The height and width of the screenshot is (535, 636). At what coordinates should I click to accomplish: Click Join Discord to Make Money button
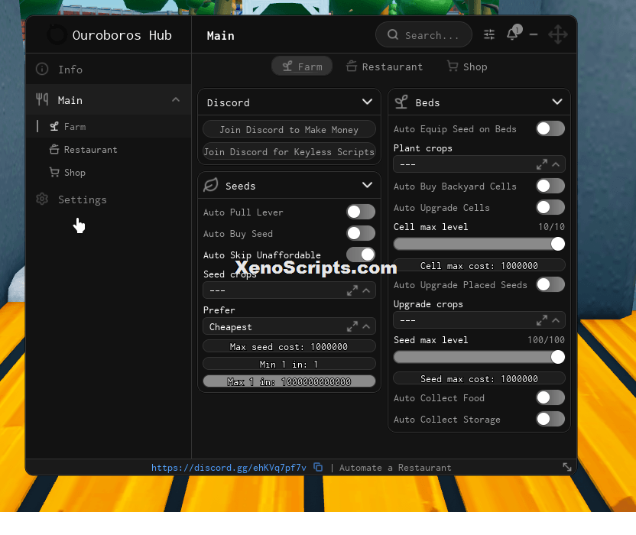289,129
